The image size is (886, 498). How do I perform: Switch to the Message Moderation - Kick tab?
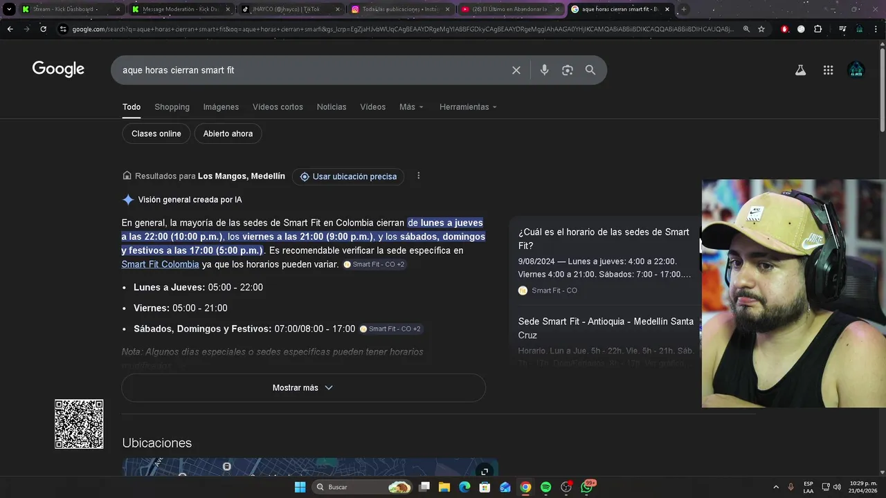[x=180, y=9]
